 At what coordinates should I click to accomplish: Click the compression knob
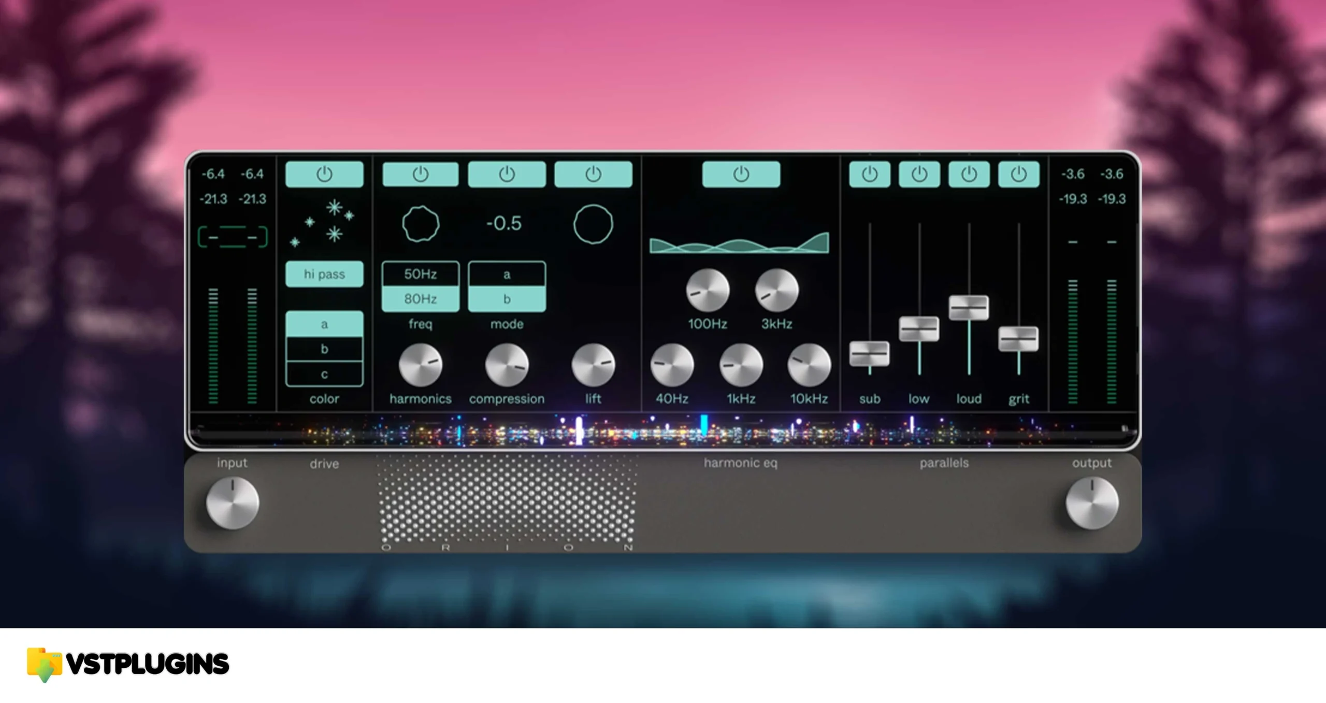pos(507,365)
